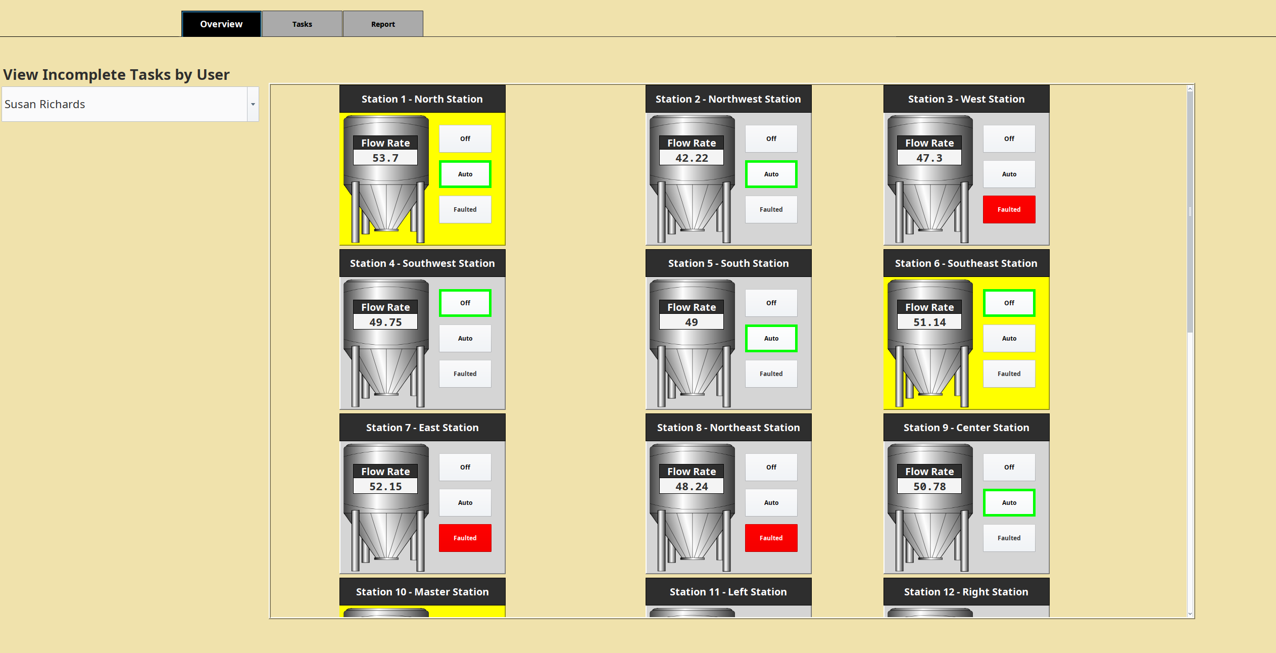The image size is (1276, 653).
Task: Click the Station 5 South Station tank icon
Action: (692, 343)
